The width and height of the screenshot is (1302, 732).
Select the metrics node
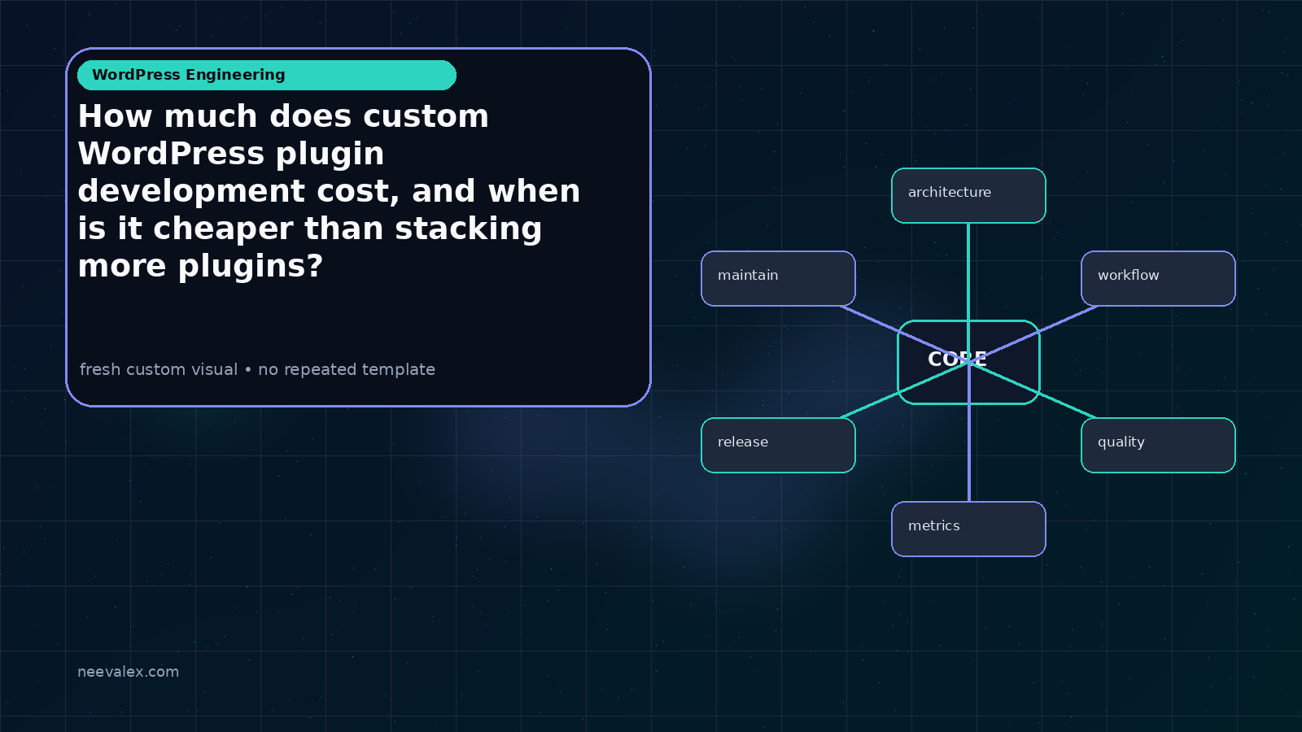968,529
